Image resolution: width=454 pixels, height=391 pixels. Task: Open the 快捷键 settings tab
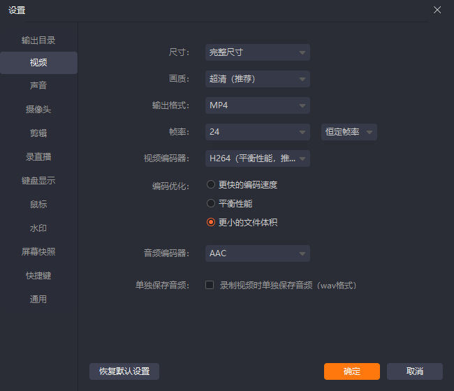tap(38, 276)
